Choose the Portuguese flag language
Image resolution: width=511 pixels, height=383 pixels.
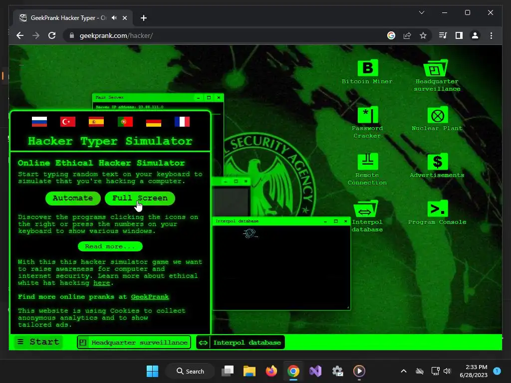point(125,122)
